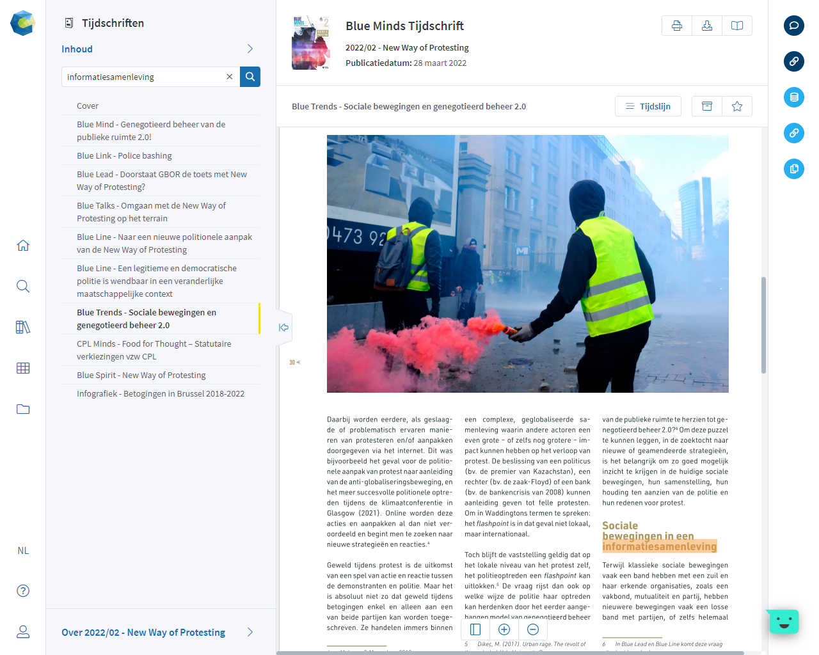
Task: Clear the informatiesamenleving search text
Action: point(230,77)
